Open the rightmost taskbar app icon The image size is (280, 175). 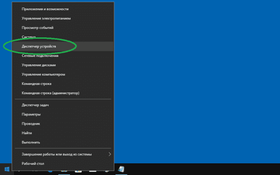121,169
